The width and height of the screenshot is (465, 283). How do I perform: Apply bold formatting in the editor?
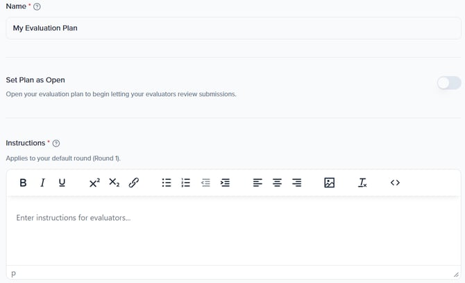pos(23,183)
